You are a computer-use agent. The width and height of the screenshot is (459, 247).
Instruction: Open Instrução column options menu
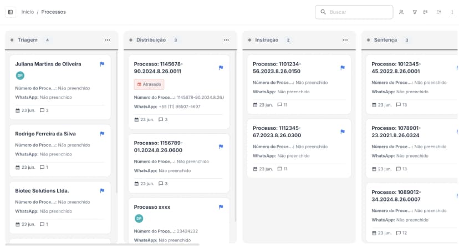345,40
